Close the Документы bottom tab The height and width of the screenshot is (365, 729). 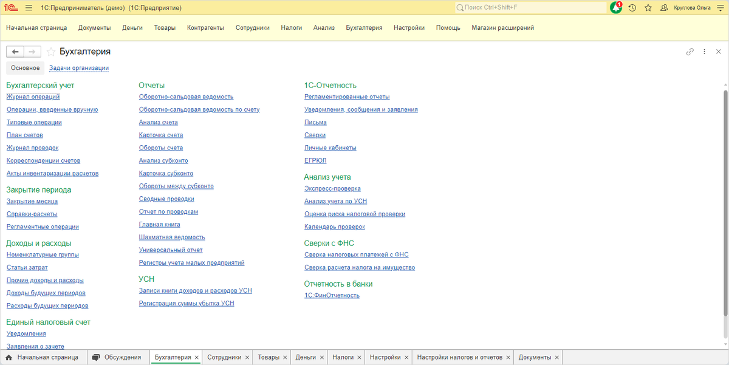(557, 358)
